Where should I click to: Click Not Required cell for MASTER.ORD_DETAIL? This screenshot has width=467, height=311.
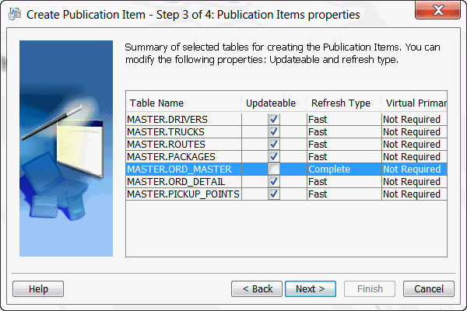[x=414, y=181]
